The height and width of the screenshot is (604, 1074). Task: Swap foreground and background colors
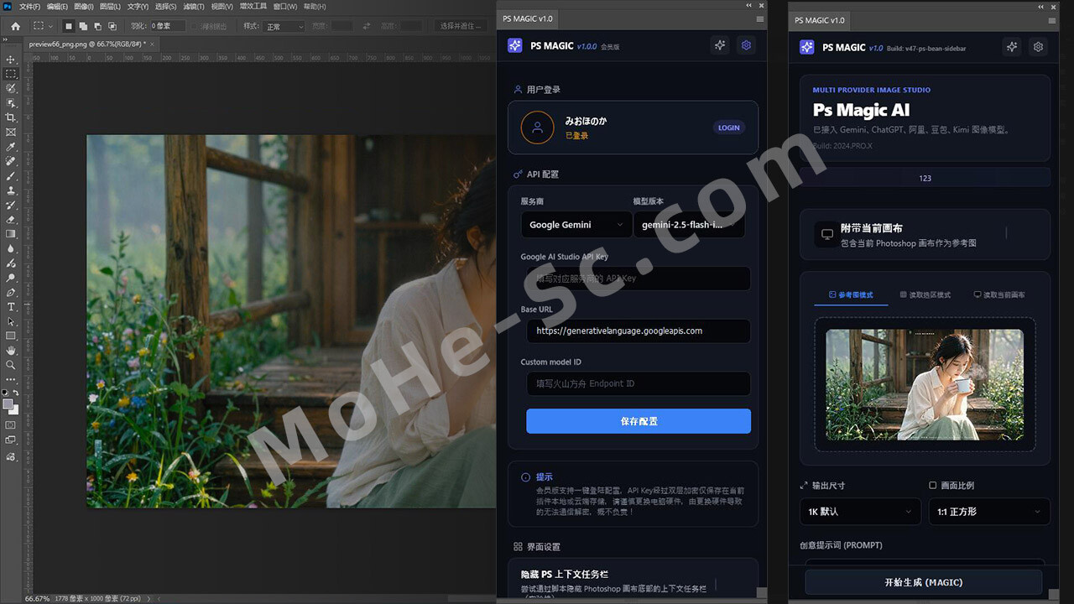click(16, 393)
